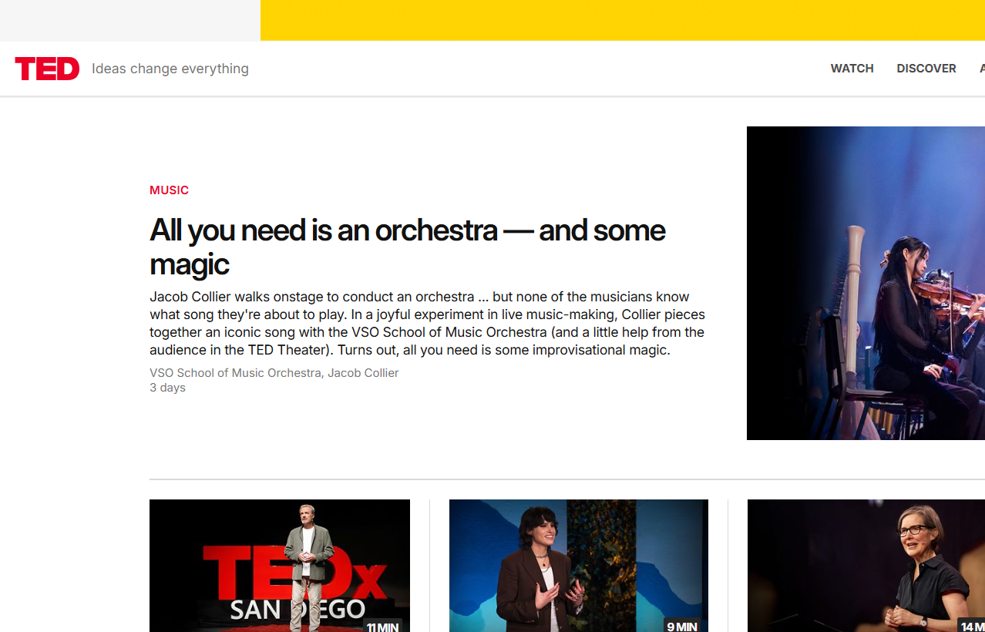Click the '11 MIN' duration badge
This screenshot has width=985, height=632.
tap(382, 627)
